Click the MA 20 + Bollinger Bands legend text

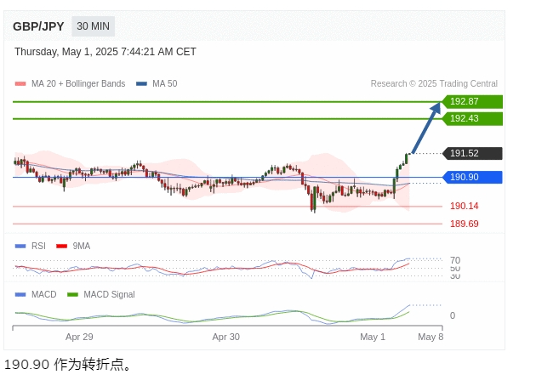(x=78, y=83)
